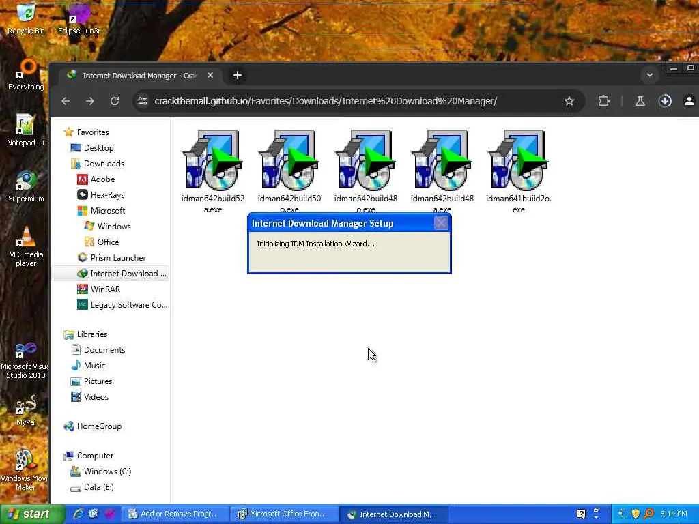Image resolution: width=699 pixels, height=524 pixels.
Task: Open site information icon in address bar
Action: (143, 101)
